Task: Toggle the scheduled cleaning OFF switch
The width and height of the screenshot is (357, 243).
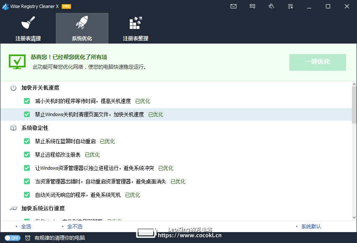Action: (13, 238)
